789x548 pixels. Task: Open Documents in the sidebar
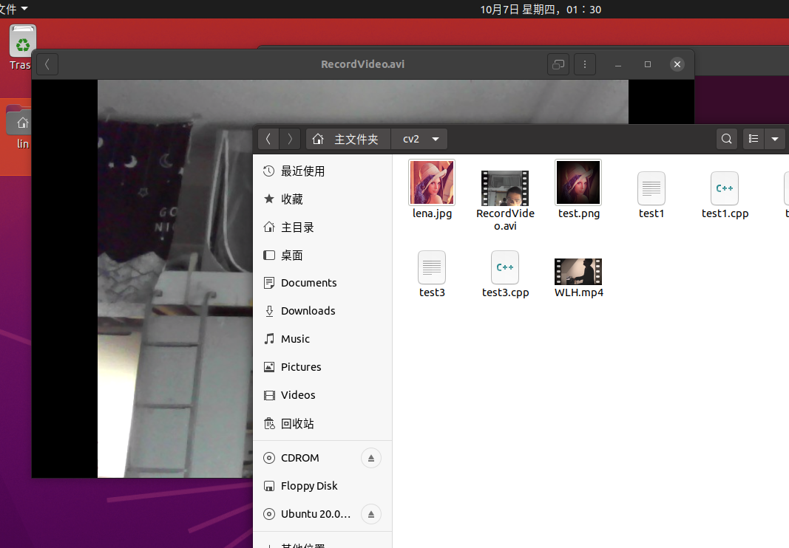[322, 283]
